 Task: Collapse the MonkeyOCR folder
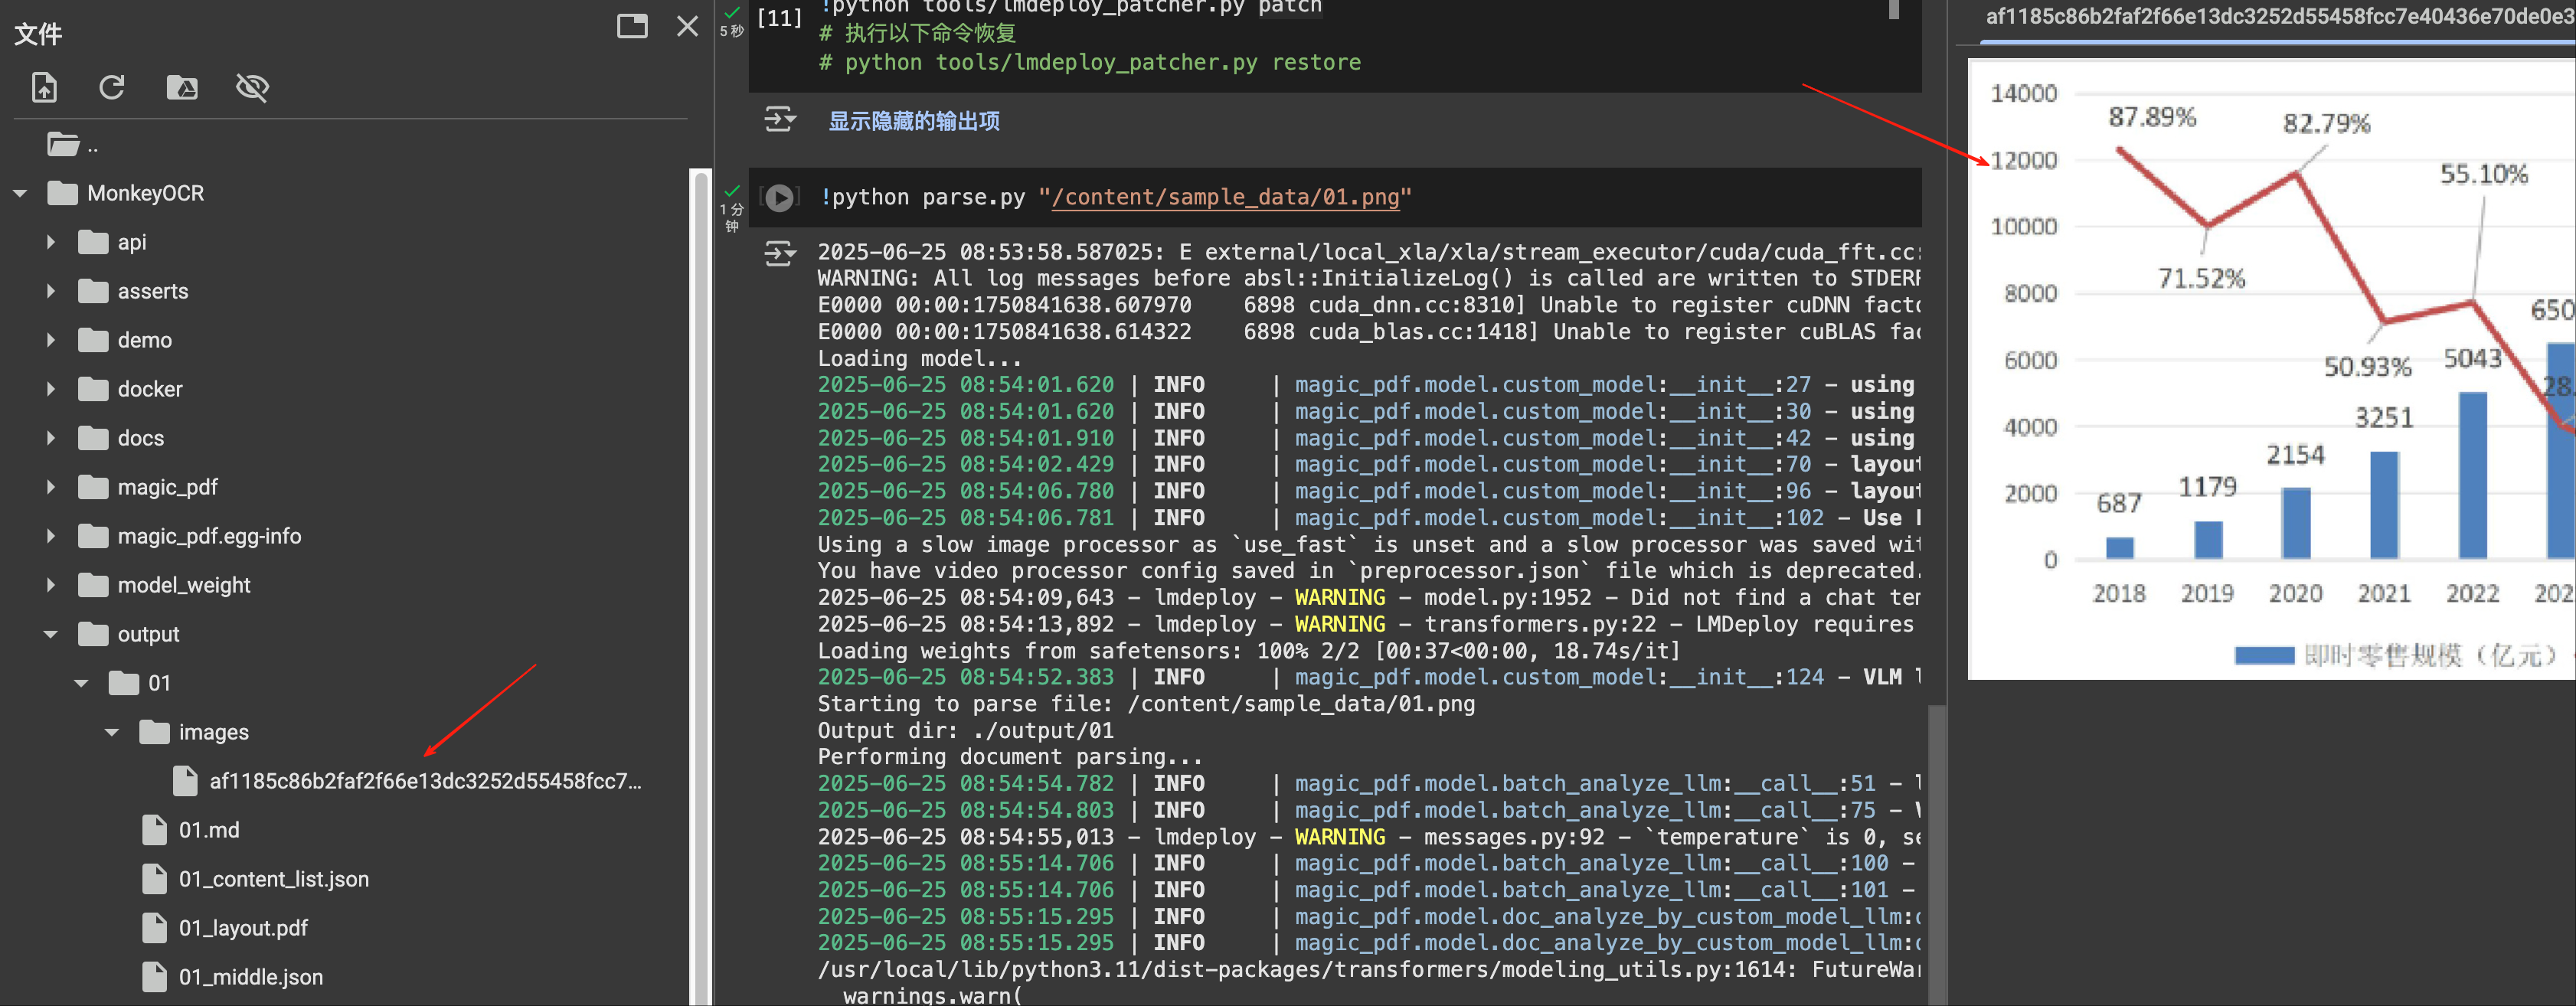click(20, 194)
